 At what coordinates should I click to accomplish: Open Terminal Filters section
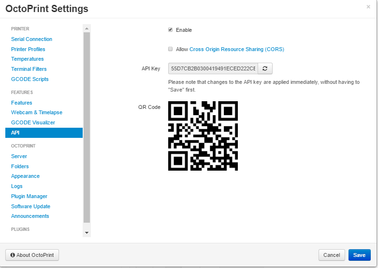[29, 69]
